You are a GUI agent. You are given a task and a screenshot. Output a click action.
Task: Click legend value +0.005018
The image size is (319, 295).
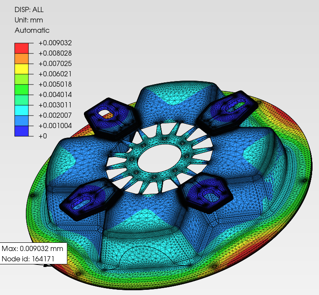click(55, 84)
